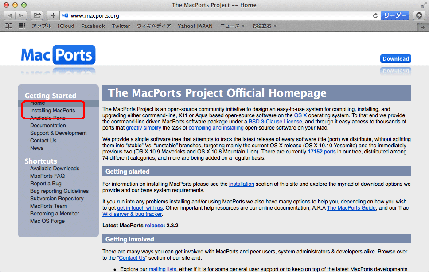Open the Subversion Repository shortcut
Screen dimensions: 429x272
pos(57,199)
